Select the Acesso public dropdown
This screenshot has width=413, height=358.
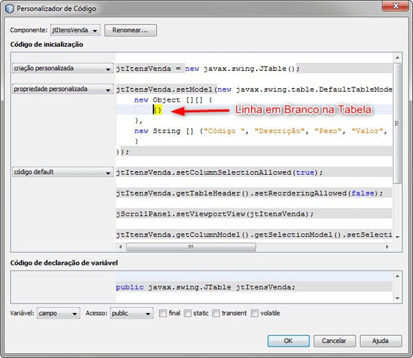[131, 313]
